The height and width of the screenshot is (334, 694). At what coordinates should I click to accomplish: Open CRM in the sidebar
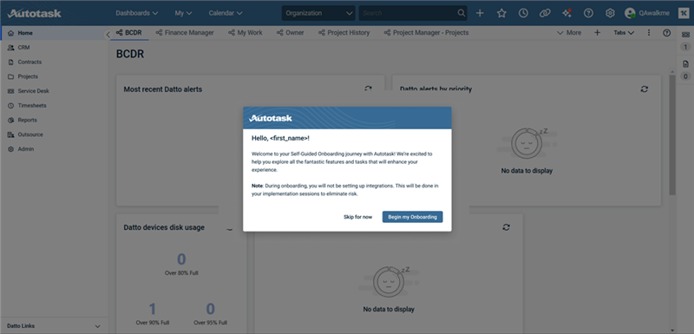[54, 48]
